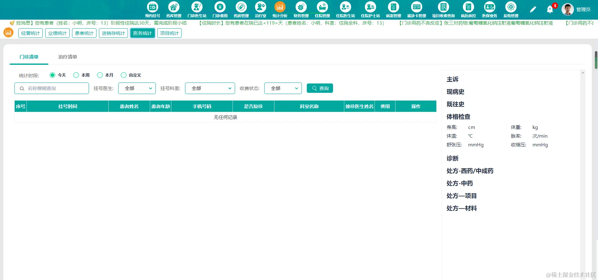Screen dimensions: 598x280
Task: Select the 本周 time period radio
Action: click(76, 75)
